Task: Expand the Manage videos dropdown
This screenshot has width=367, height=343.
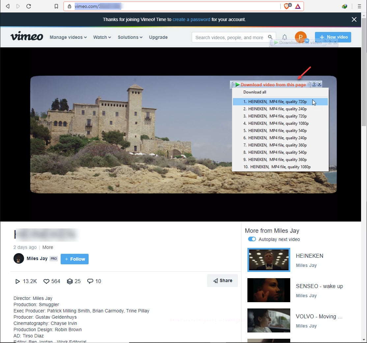Action: [68, 37]
